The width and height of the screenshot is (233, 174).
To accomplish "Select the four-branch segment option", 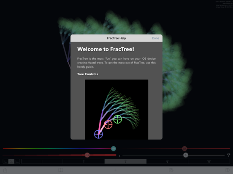I will pos(167,161).
